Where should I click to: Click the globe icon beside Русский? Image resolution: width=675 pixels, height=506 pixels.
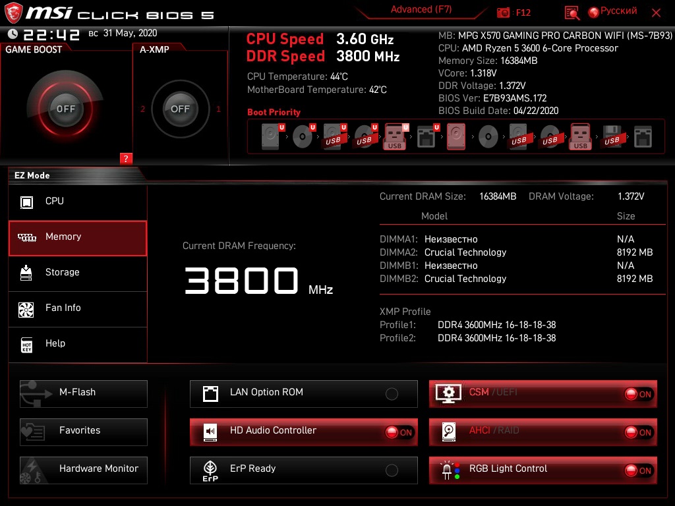[x=594, y=13]
